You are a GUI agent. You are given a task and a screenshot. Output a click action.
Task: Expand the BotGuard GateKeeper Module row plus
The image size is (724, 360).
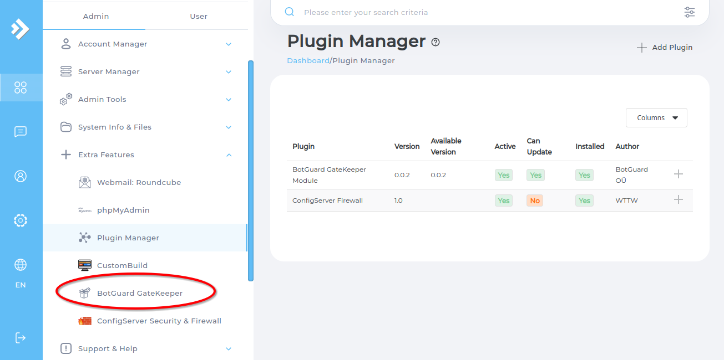coord(678,174)
